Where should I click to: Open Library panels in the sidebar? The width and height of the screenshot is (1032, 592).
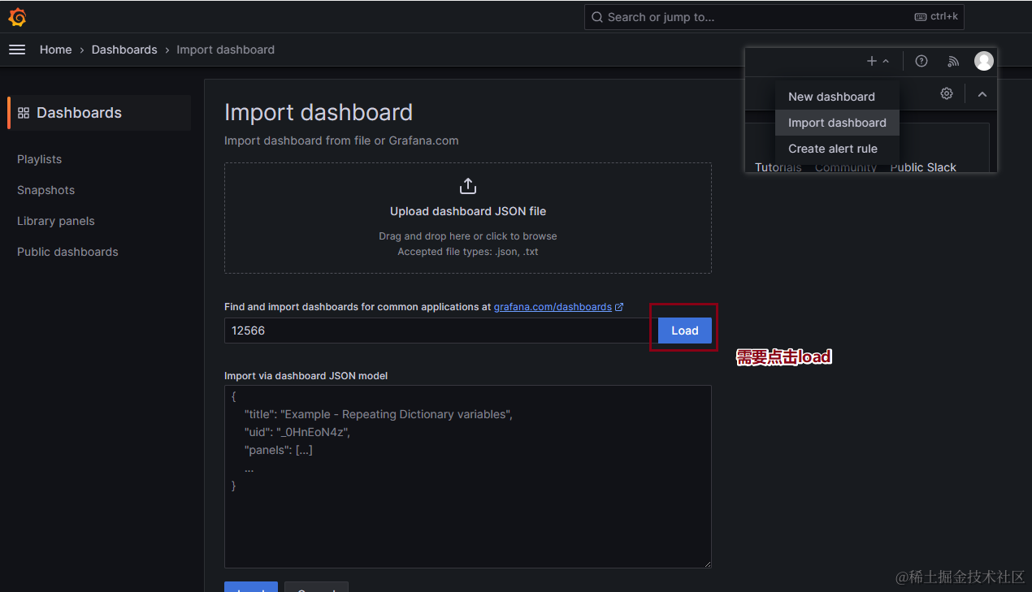(x=56, y=221)
